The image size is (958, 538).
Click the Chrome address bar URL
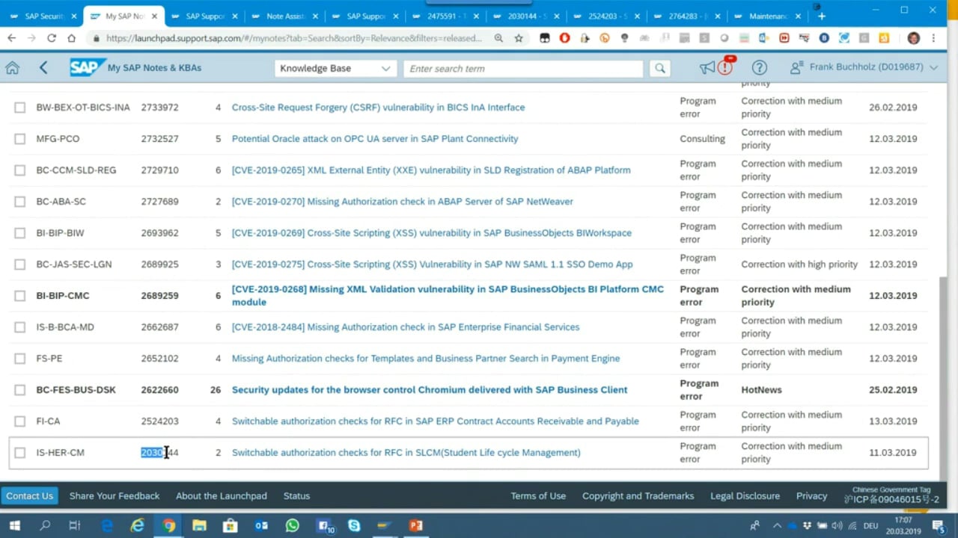[294, 38]
